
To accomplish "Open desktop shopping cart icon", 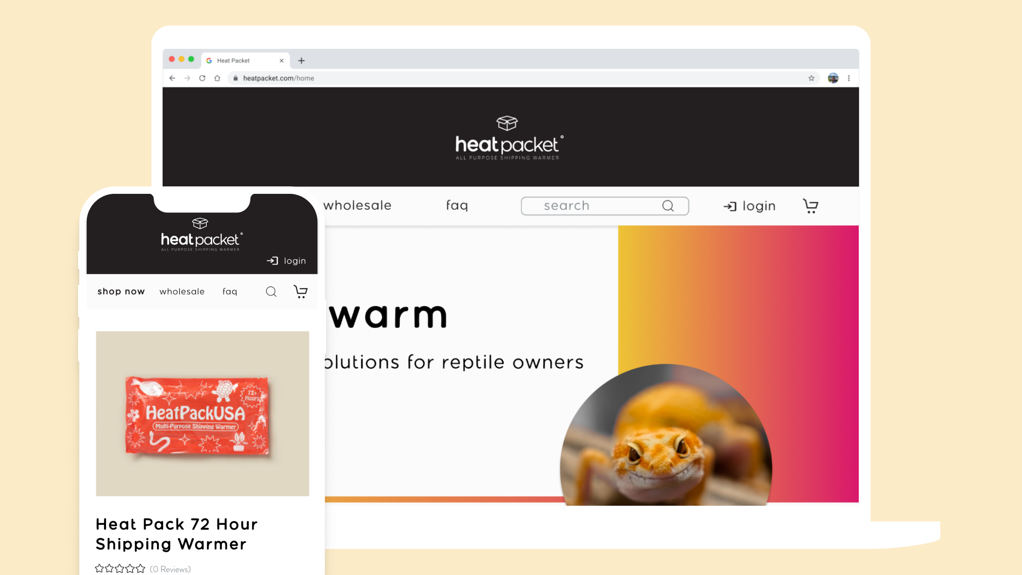I will tap(811, 206).
